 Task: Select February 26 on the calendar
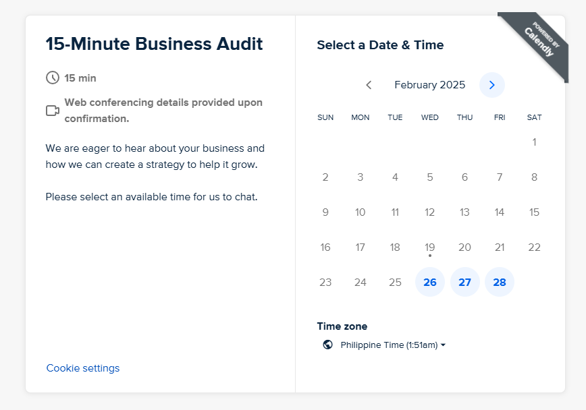(430, 282)
